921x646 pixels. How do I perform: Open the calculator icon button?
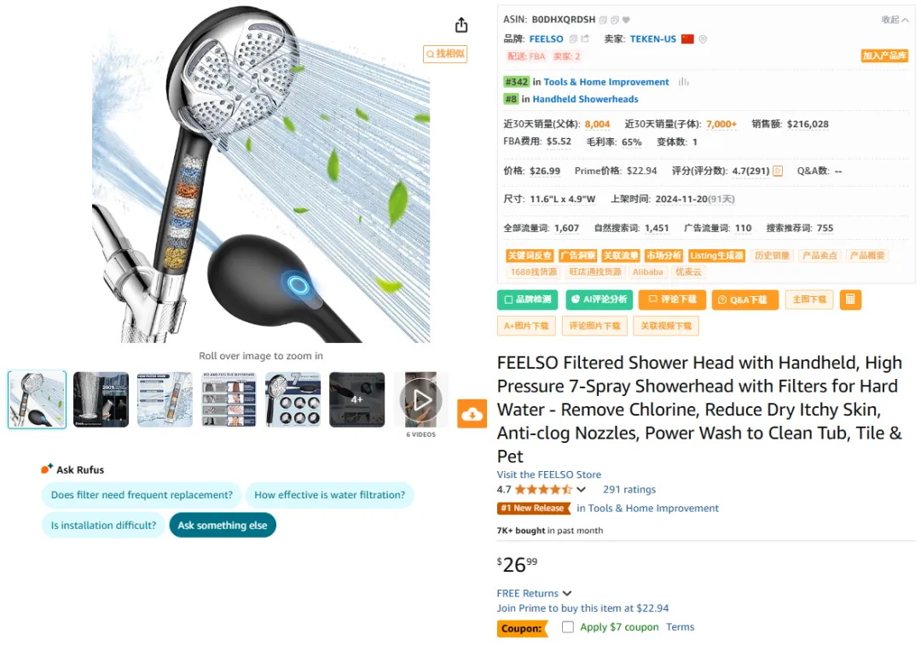[850, 300]
